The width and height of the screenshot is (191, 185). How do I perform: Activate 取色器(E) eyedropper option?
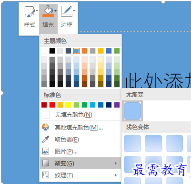click(x=80, y=139)
